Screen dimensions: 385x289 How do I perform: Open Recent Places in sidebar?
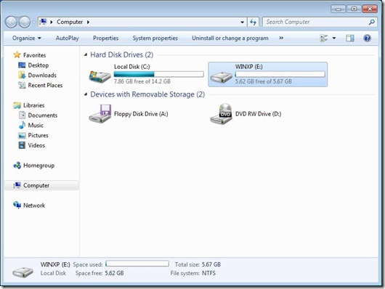[45, 85]
